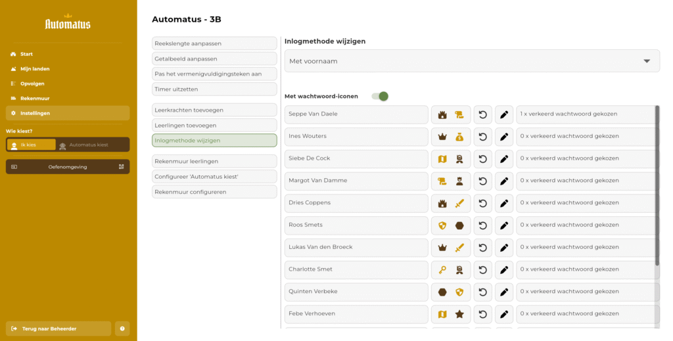Click the reset arrow for Roos Smets
673x341 pixels.
coord(483,225)
